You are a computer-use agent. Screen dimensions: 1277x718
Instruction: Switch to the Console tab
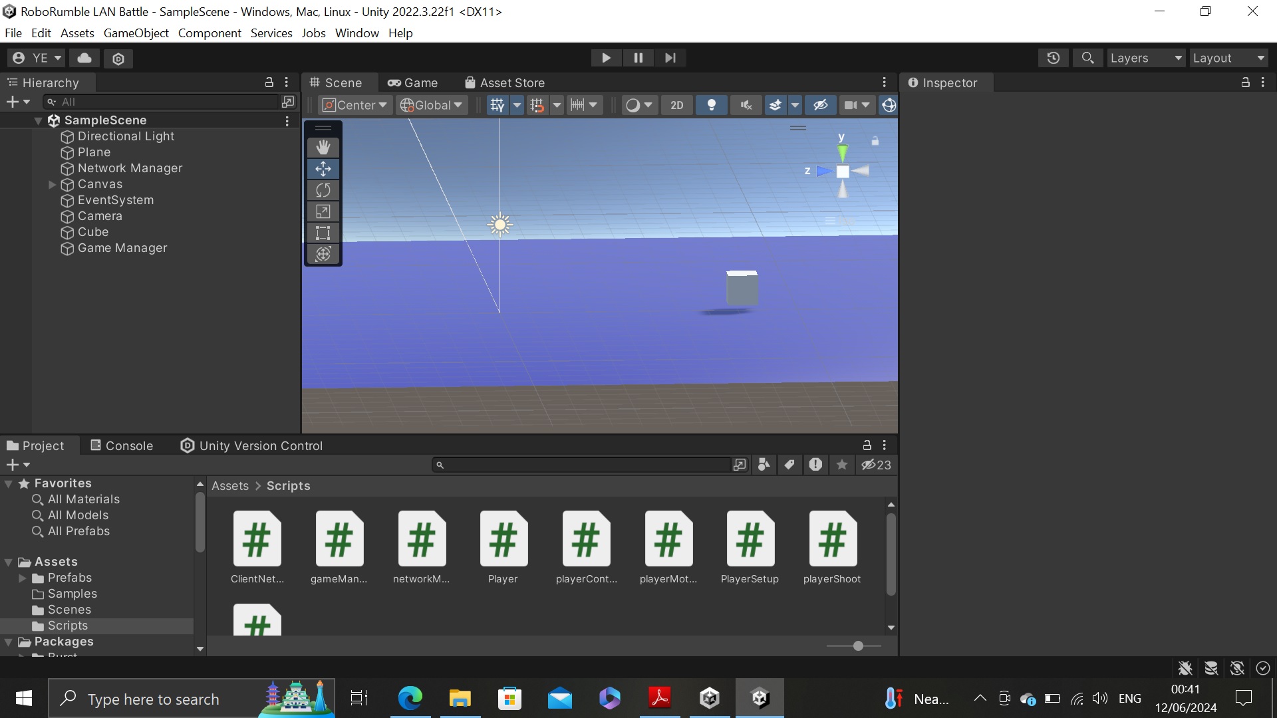pos(122,446)
